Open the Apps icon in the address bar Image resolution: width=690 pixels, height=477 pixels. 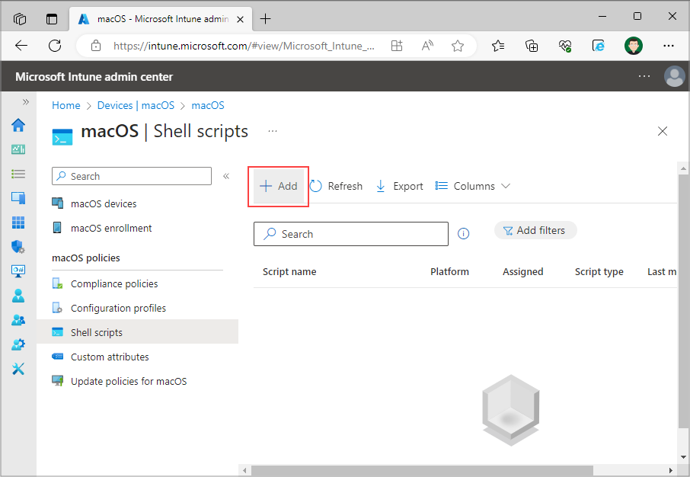click(x=397, y=46)
